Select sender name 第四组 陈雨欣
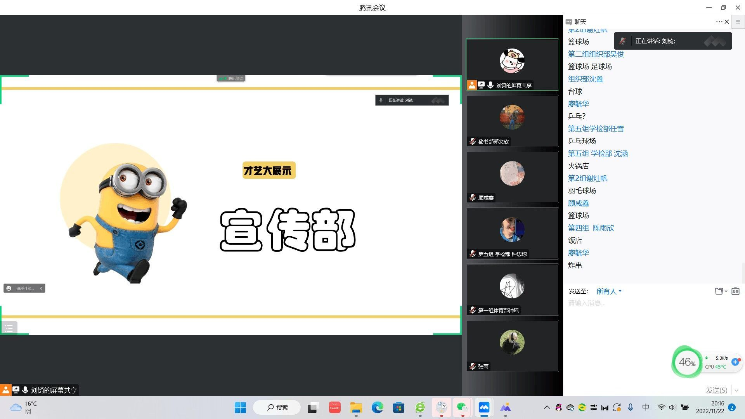The width and height of the screenshot is (745, 419). tap(591, 228)
